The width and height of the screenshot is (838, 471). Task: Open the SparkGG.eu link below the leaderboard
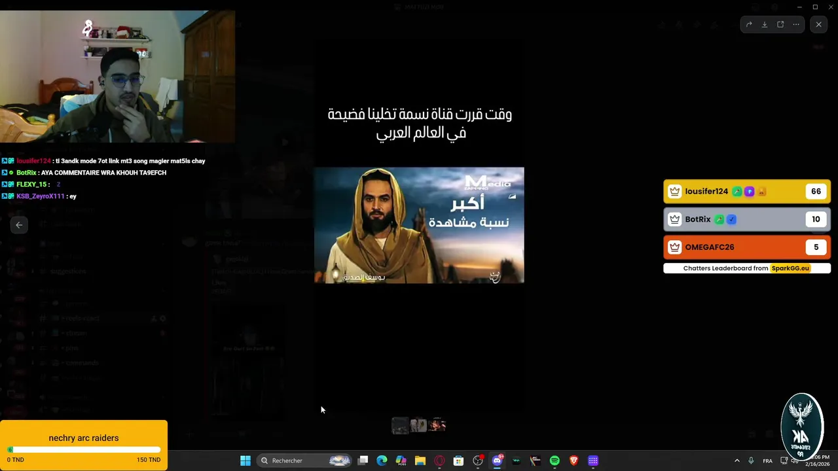790,268
